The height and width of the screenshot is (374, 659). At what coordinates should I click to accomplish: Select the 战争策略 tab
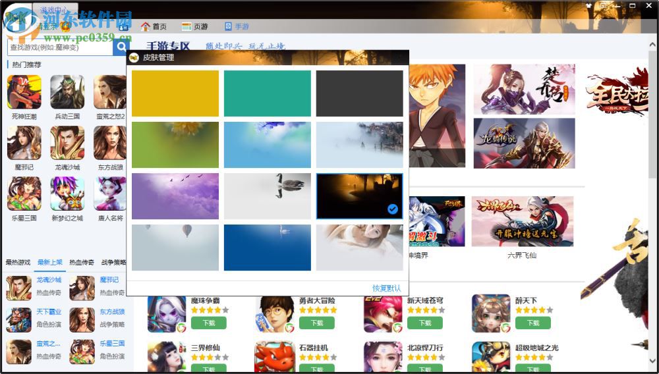(113, 262)
